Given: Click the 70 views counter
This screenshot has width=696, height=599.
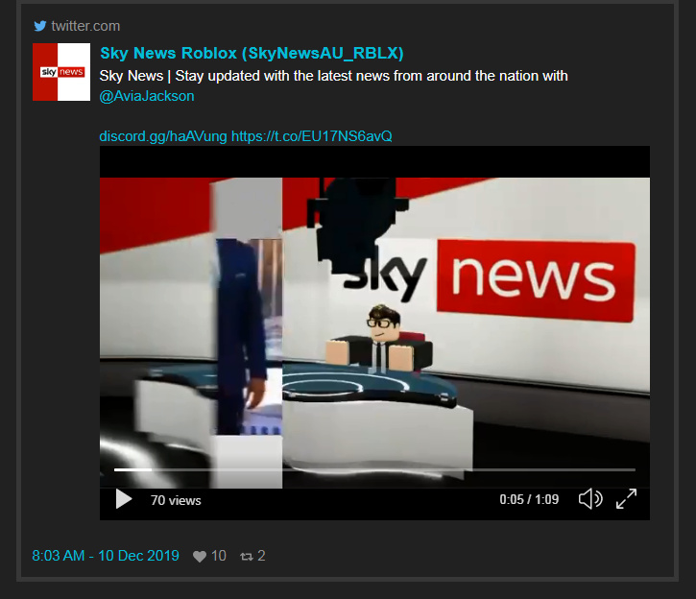Looking at the screenshot, I should (176, 500).
